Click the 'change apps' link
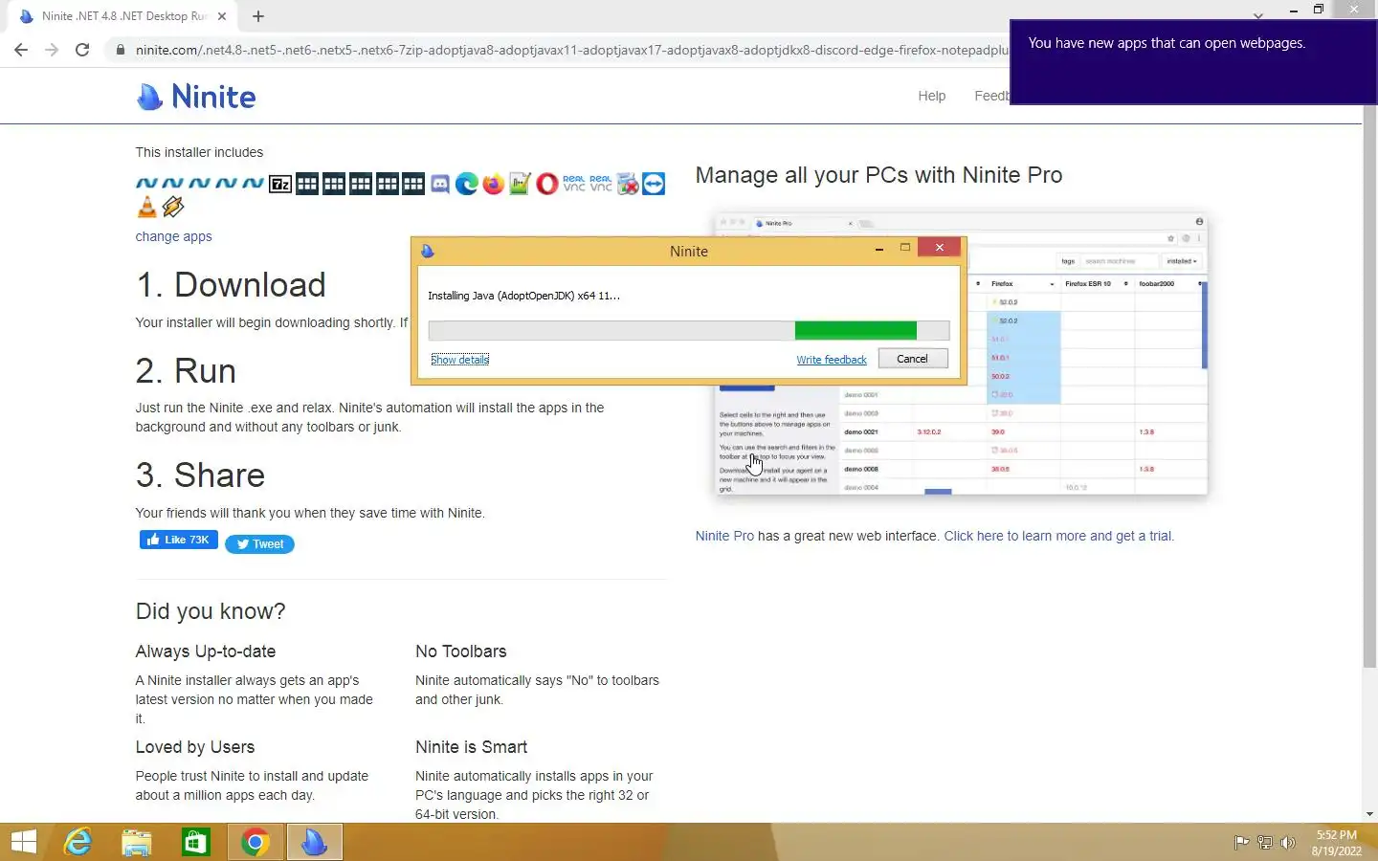 (x=173, y=236)
